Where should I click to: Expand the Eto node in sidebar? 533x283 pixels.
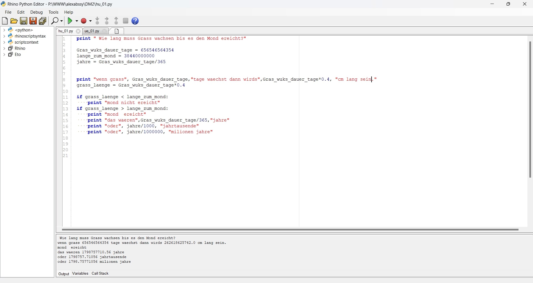point(4,54)
